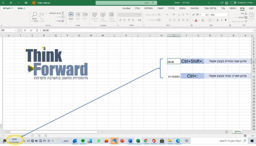Open the Comments button (הערות)
256x146 pixels.
[x=8, y=8]
